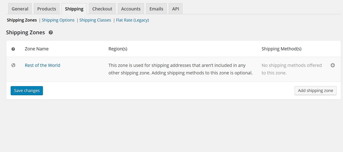Go to the Shipping Classes link
The width and height of the screenshot is (343, 152).
95,20
